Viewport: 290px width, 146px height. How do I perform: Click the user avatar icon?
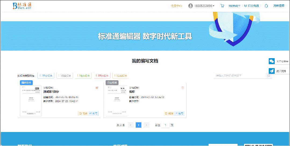point(191,6)
